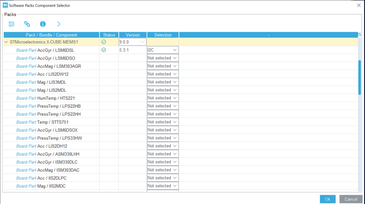Image resolution: width=365 pixels, height=204 pixels.
Task: Click the link chain icon in Packs toolbar
Action: point(27,24)
